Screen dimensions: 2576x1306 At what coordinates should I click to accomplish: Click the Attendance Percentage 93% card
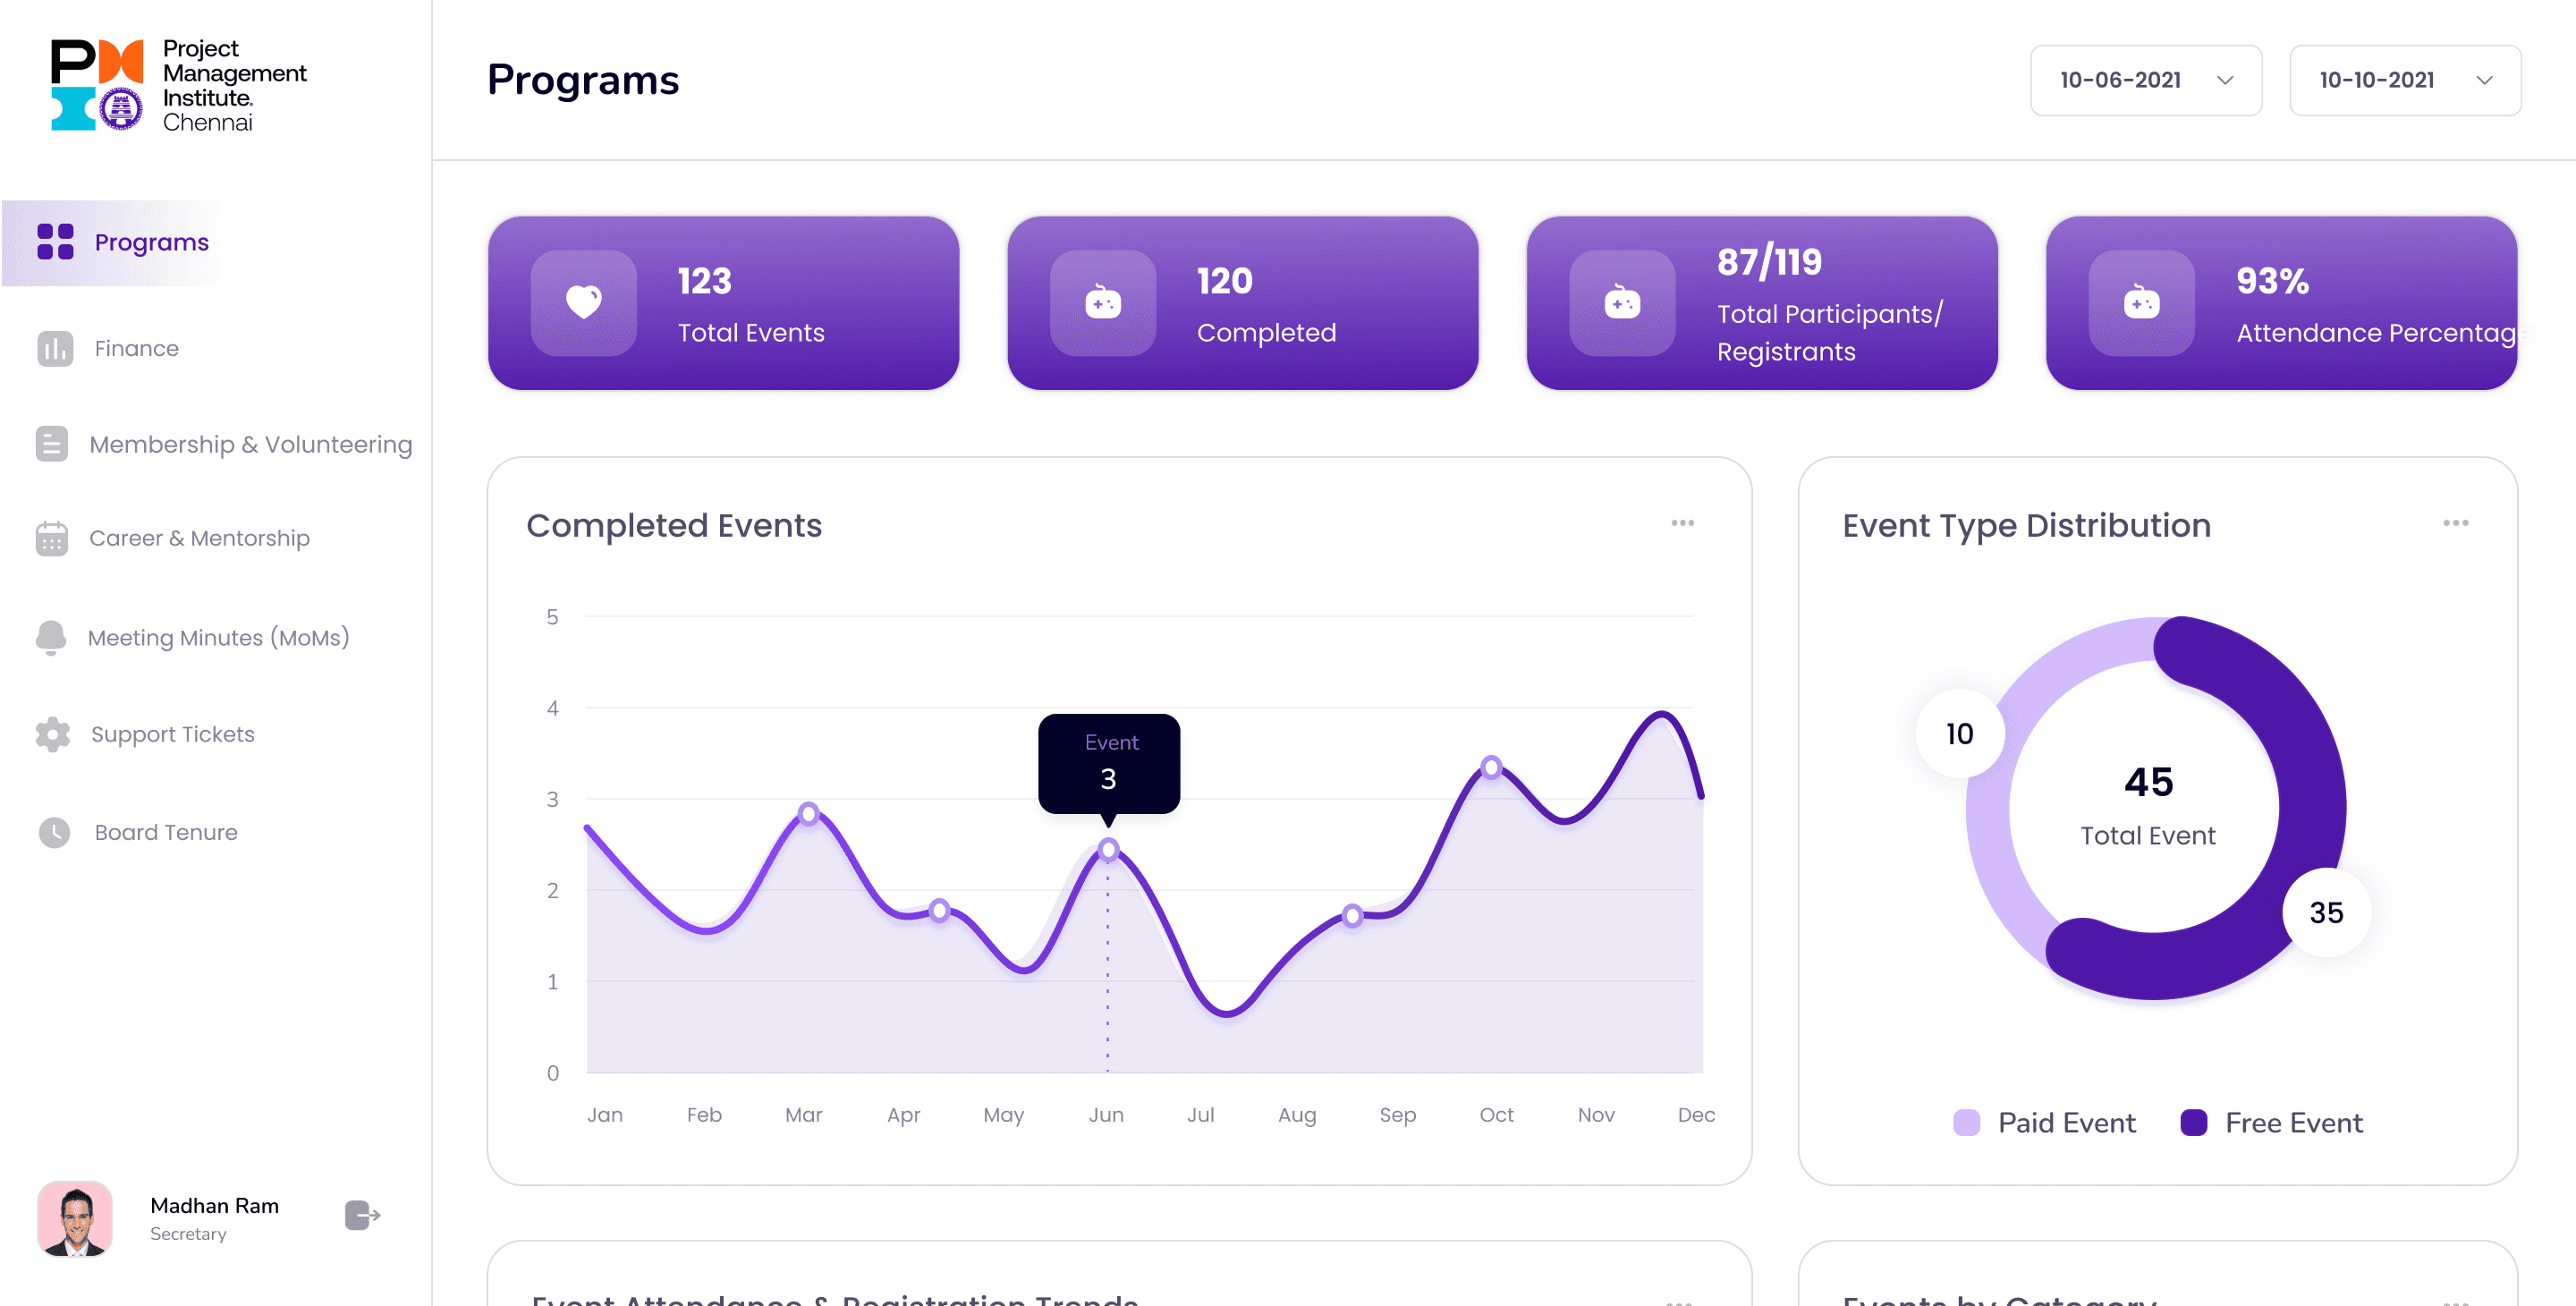2280,303
